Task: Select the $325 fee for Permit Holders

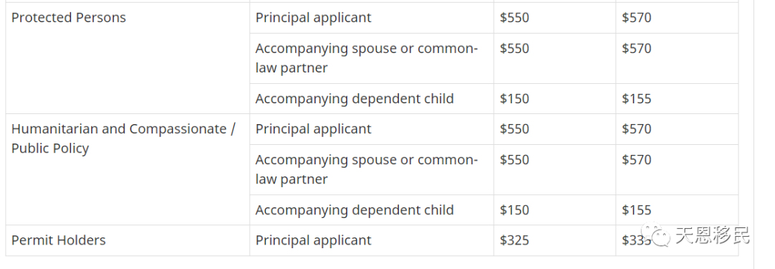Action: (x=515, y=240)
